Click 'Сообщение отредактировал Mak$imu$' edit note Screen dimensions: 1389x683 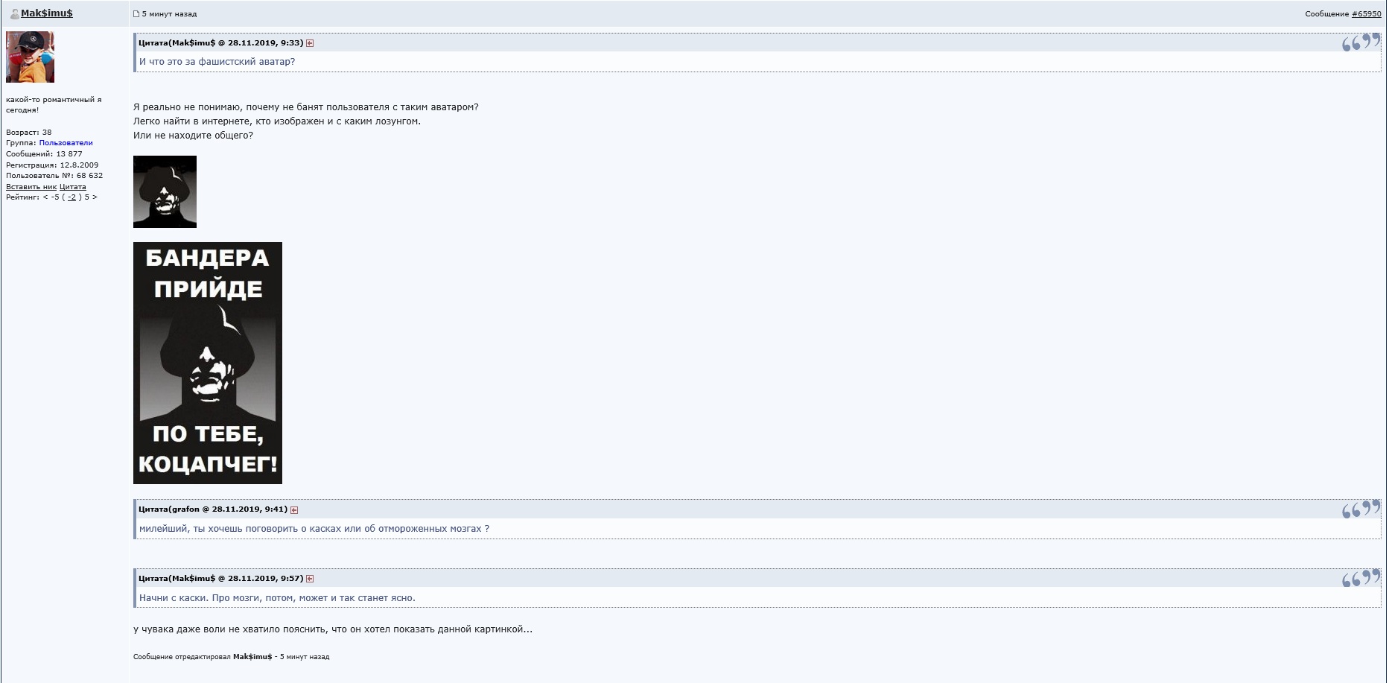(x=231, y=657)
